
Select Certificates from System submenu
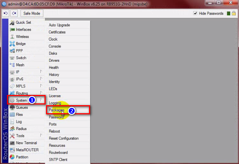click(68, 32)
